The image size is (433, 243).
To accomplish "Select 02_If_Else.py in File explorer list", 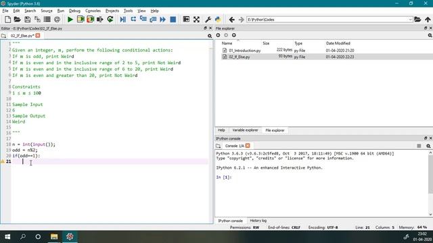I will [239, 57].
